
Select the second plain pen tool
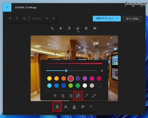(x=66, y=107)
